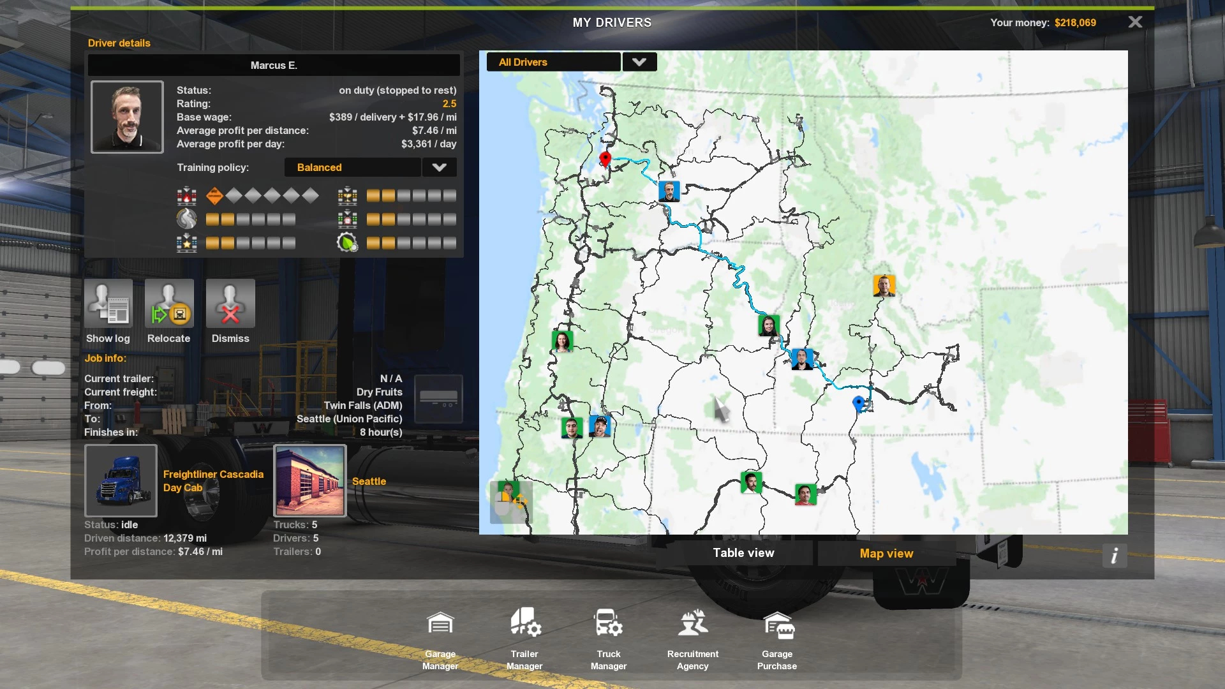This screenshot has height=689, width=1225.
Task: Open Trailer Manager
Action: (x=524, y=625)
